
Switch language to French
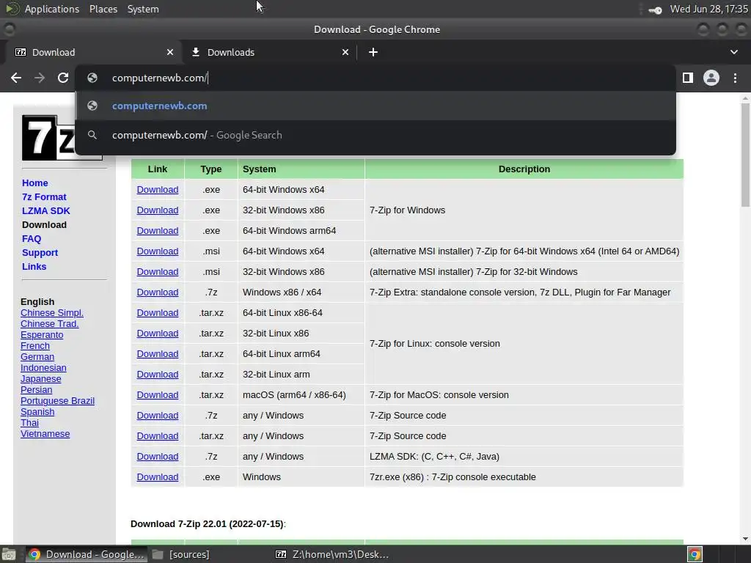35,346
